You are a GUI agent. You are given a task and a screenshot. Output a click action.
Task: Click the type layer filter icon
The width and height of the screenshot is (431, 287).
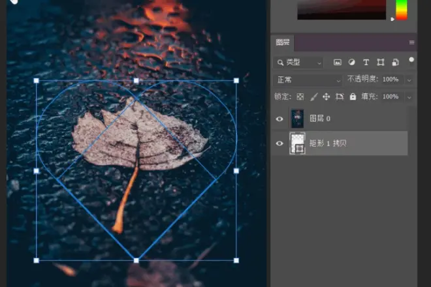point(366,63)
